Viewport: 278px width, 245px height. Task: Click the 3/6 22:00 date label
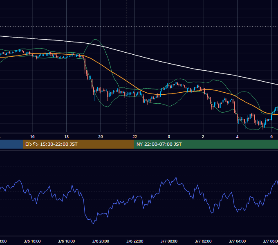135,241
